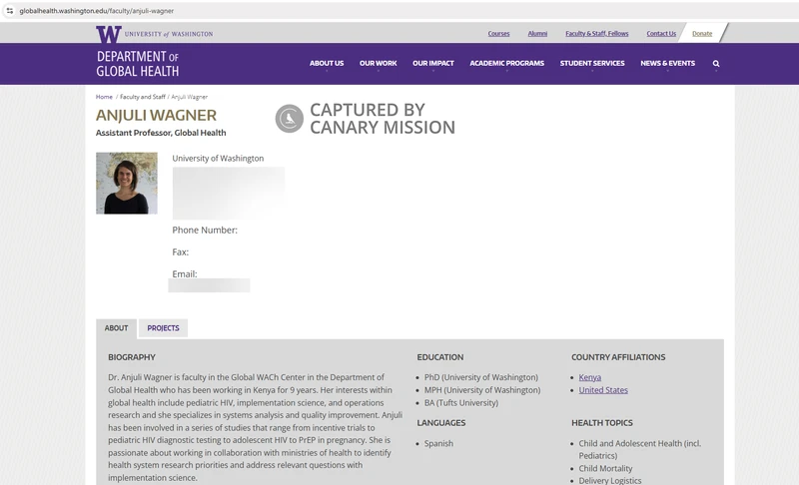Click 'Child Mortality' health topic

[605, 469]
